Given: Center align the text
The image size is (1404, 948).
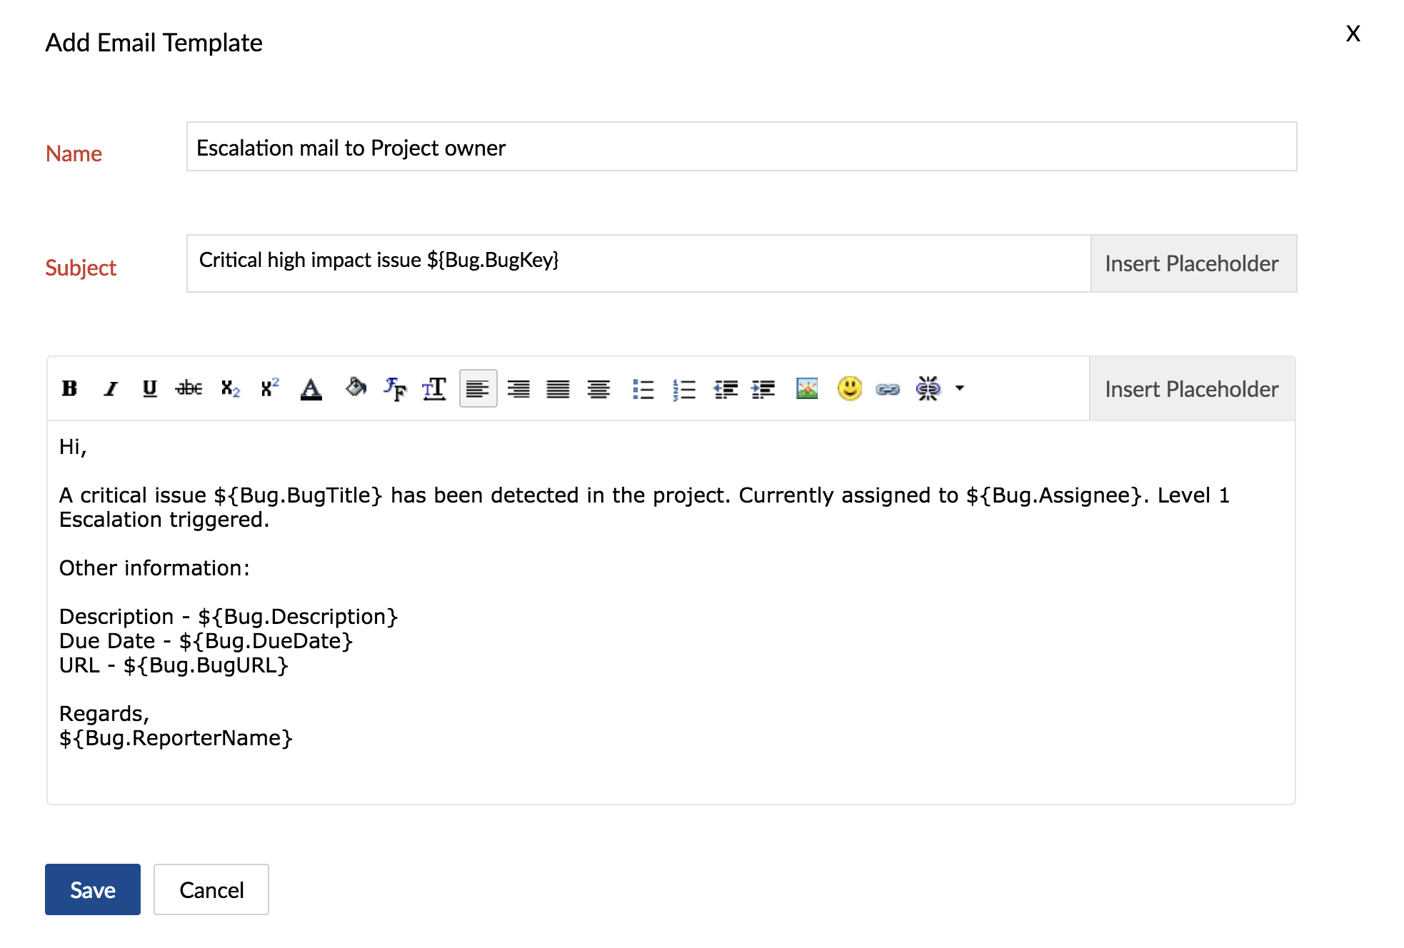Looking at the screenshot, I should tap(598, 388).
